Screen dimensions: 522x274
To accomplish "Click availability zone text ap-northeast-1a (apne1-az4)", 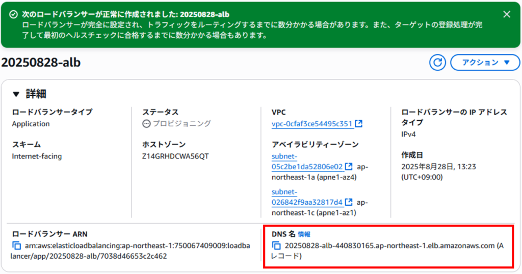I will pyautogui.click(x=320, y=172).
